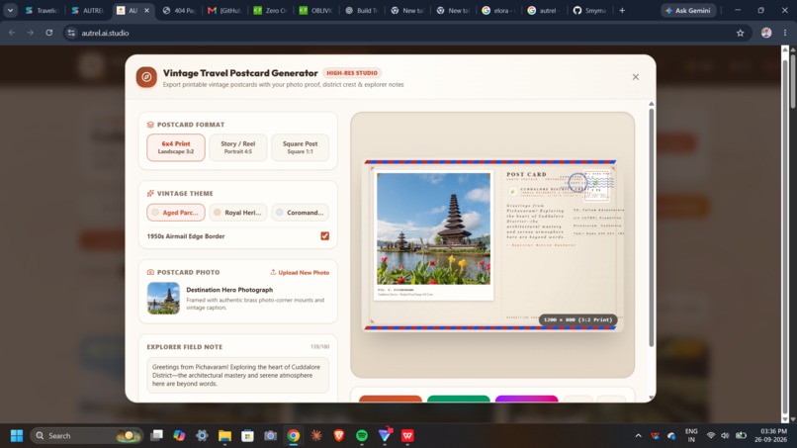
Task: Reload the page with refresh icon
Action: tap(49, 33)
